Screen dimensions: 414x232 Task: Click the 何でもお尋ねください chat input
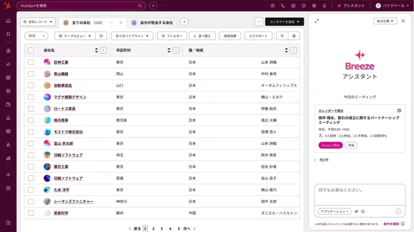(x=359, y=191)
